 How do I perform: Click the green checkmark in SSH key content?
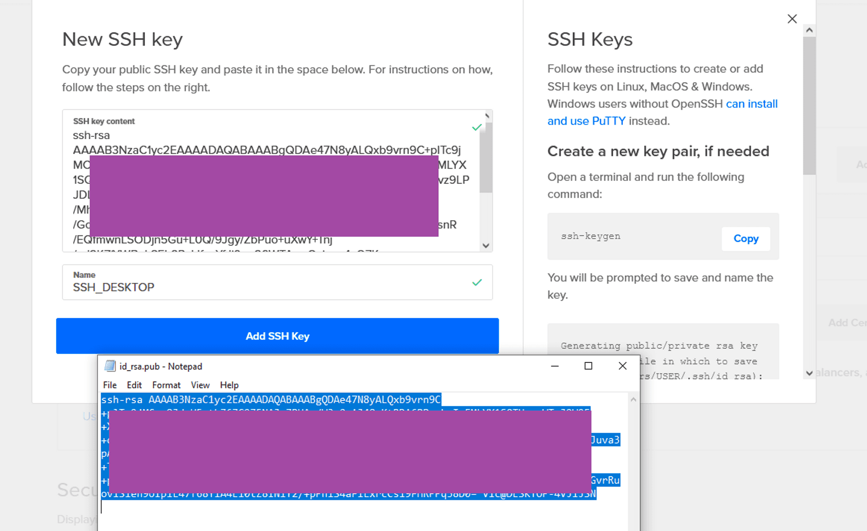(x=476, y=127)
